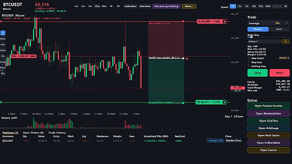Switch order type to Limit

pyautogui.click(x=279, y=29)
